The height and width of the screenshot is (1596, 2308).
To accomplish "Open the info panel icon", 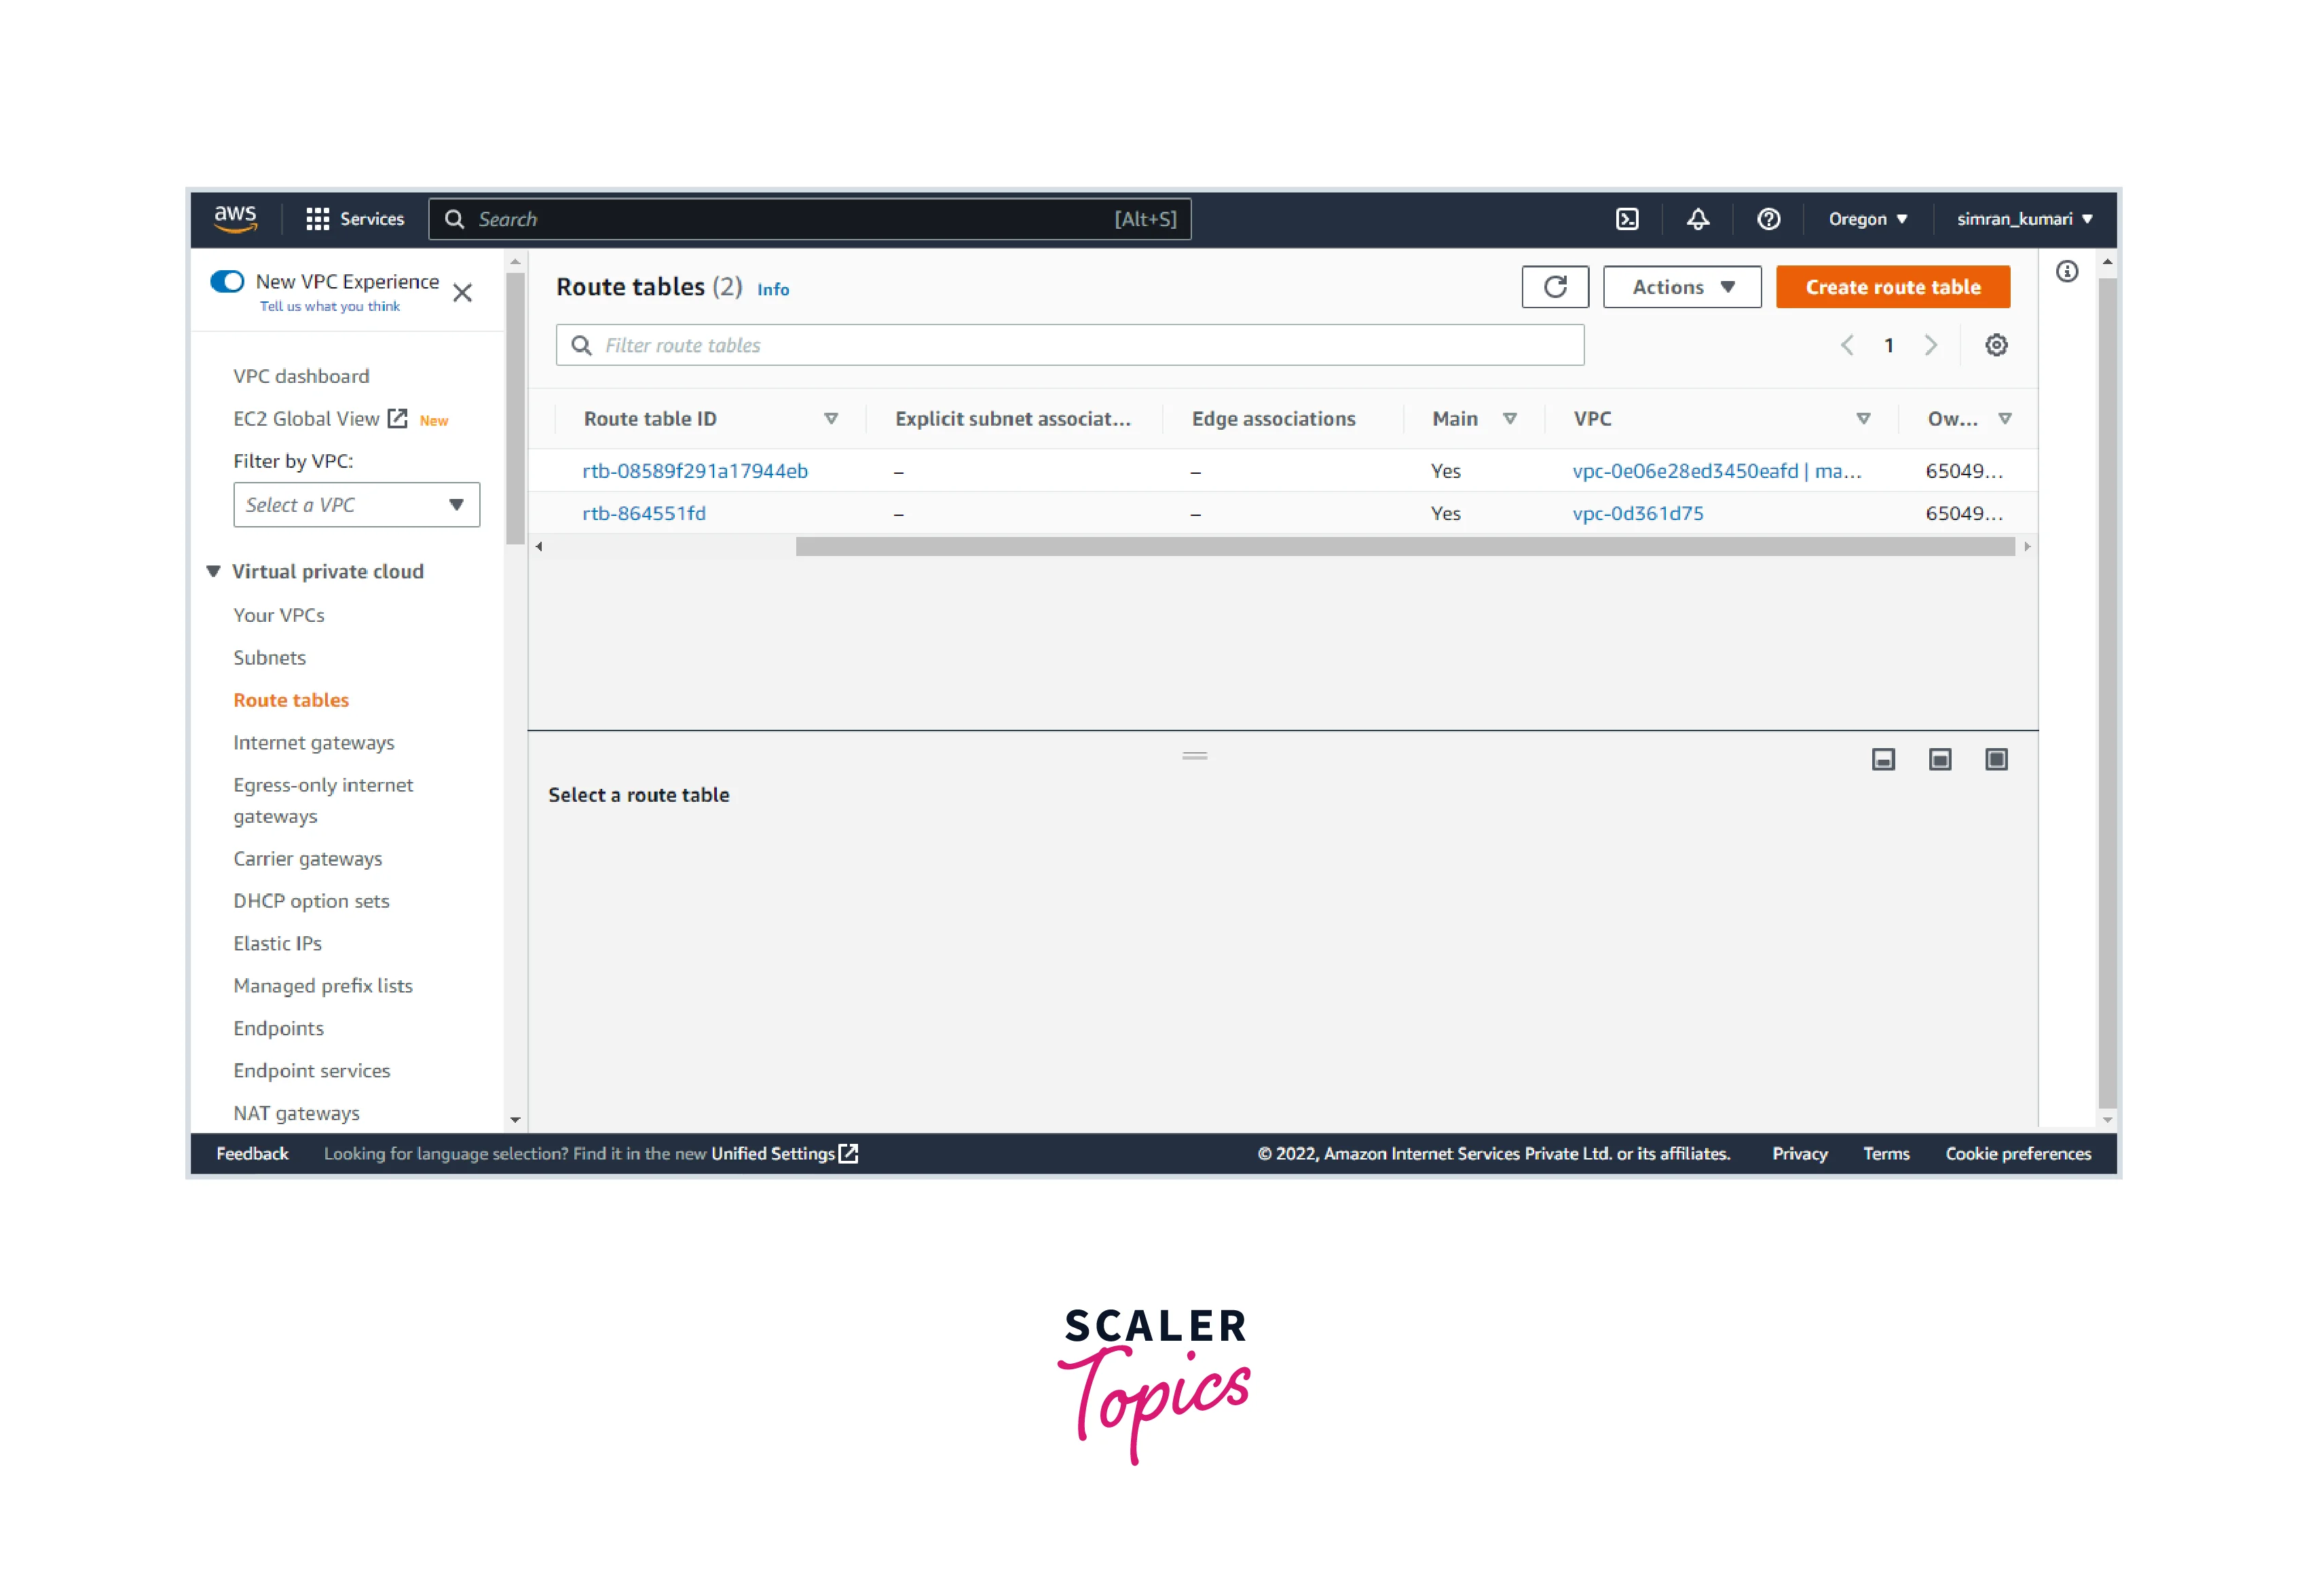I will 2066,272.
